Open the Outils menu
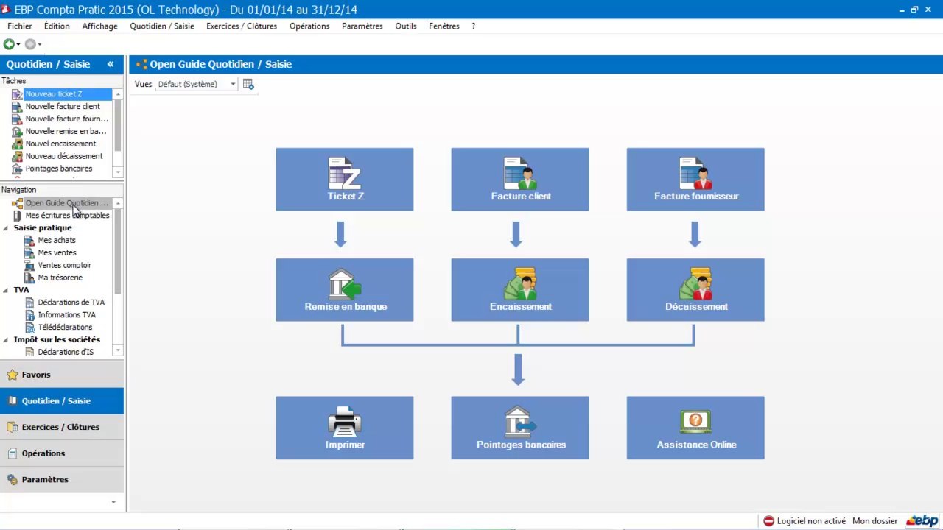Screen dimensions: 943x530 (406, 26)
